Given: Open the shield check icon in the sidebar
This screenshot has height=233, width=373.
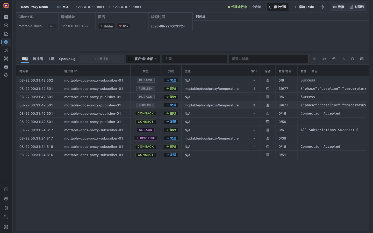Looking at the screenshot, I should 6,75.
